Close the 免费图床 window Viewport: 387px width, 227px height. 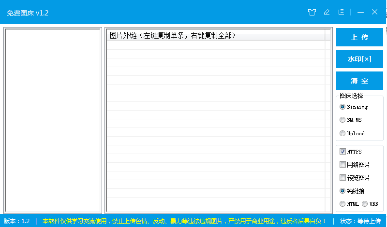point(374,12)
